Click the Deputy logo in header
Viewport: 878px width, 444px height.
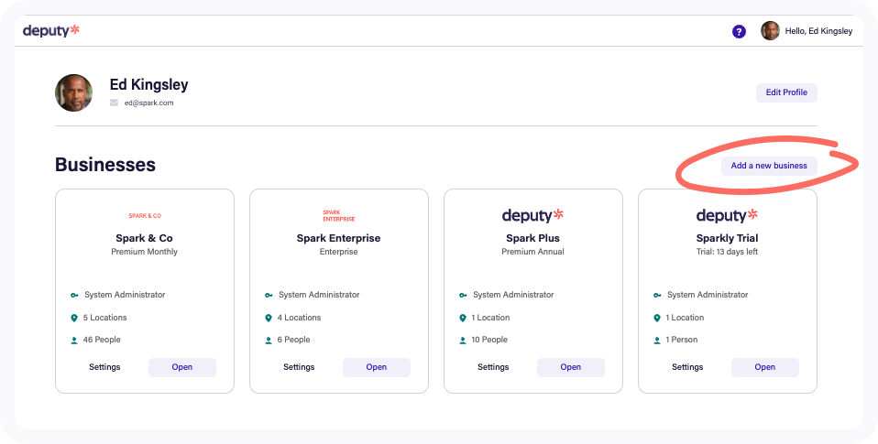(51, 30)
